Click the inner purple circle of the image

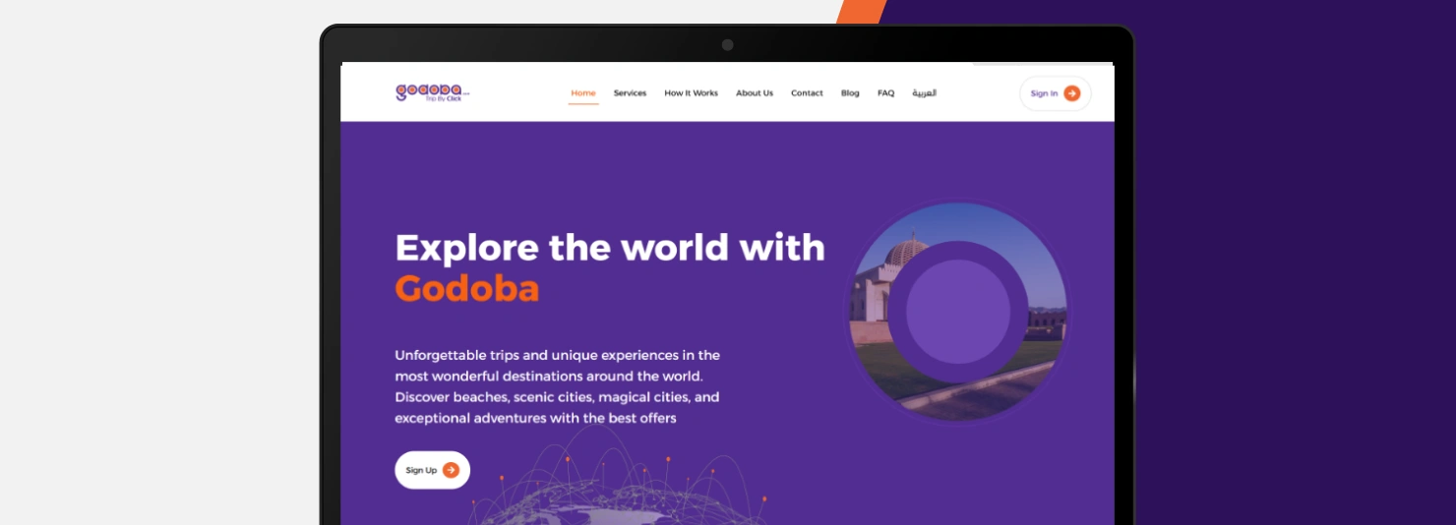pos(958,312)
